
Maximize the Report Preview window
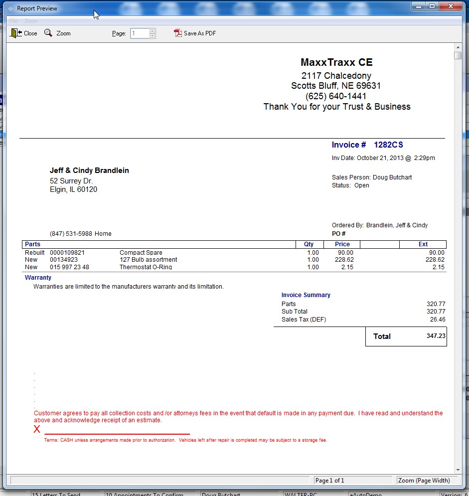tap(432, 6)
